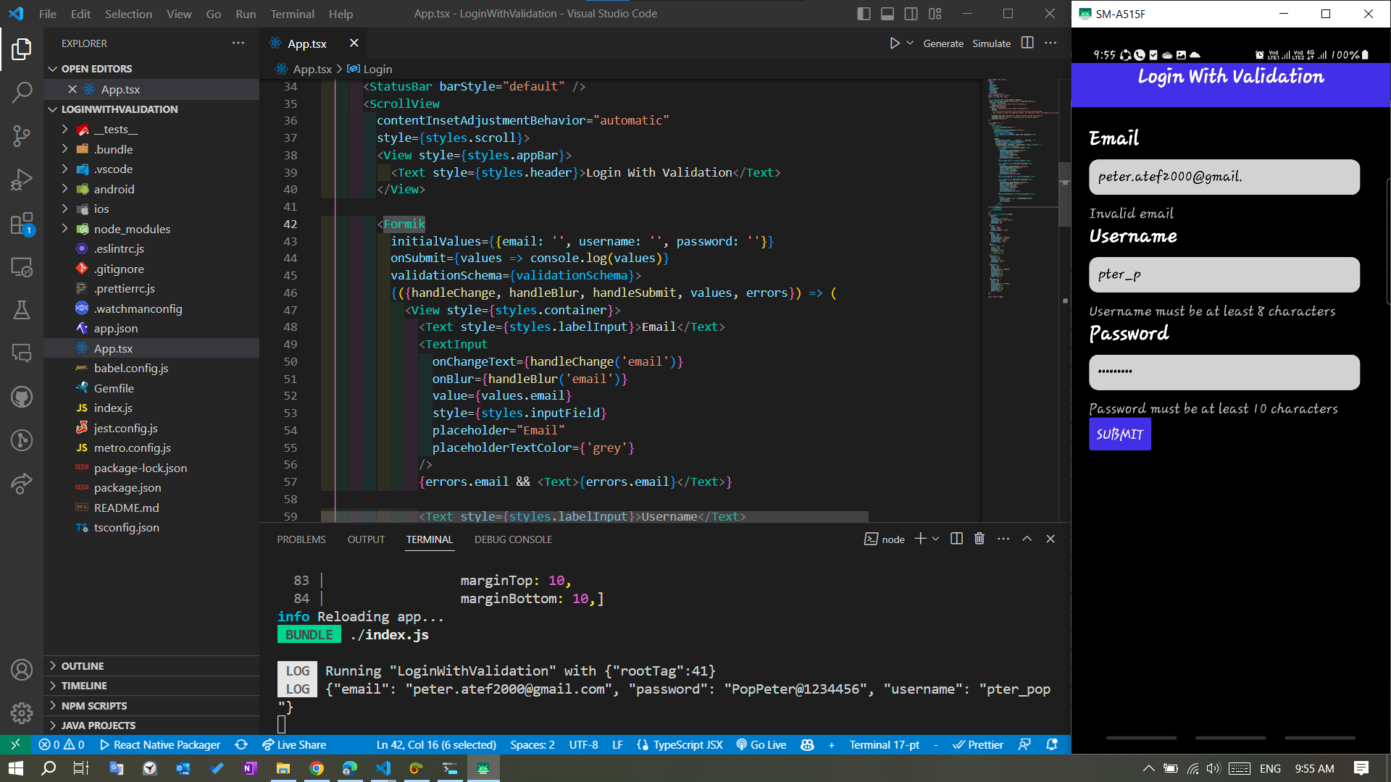Open the new terminal launch profile dropdown
The height and width of the screenshot is (782, 1391).
[x=936, y=539]
